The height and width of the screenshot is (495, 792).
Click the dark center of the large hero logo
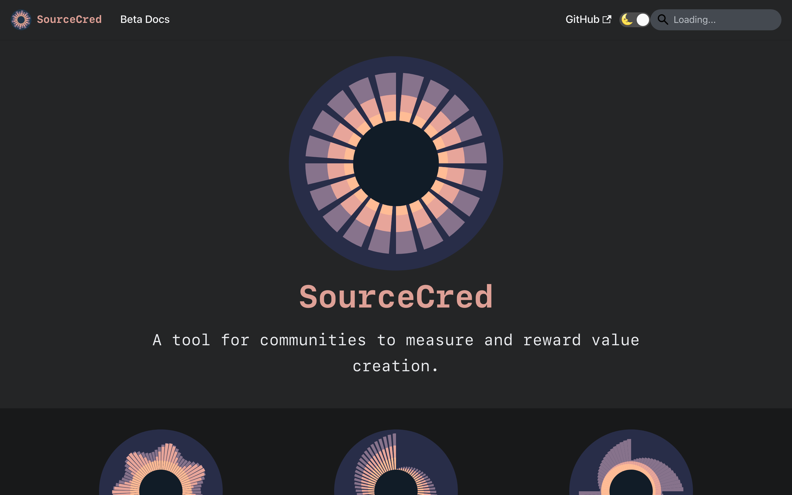point(396,163)
